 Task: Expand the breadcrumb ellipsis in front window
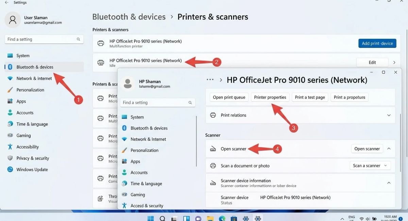tap(210, 80)
